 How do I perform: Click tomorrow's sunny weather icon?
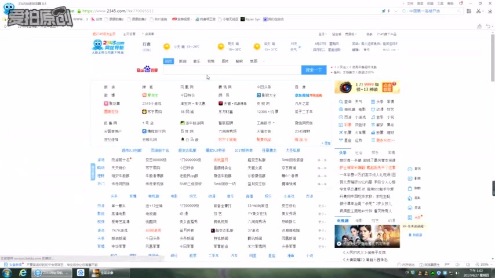(x=221, y=47)
